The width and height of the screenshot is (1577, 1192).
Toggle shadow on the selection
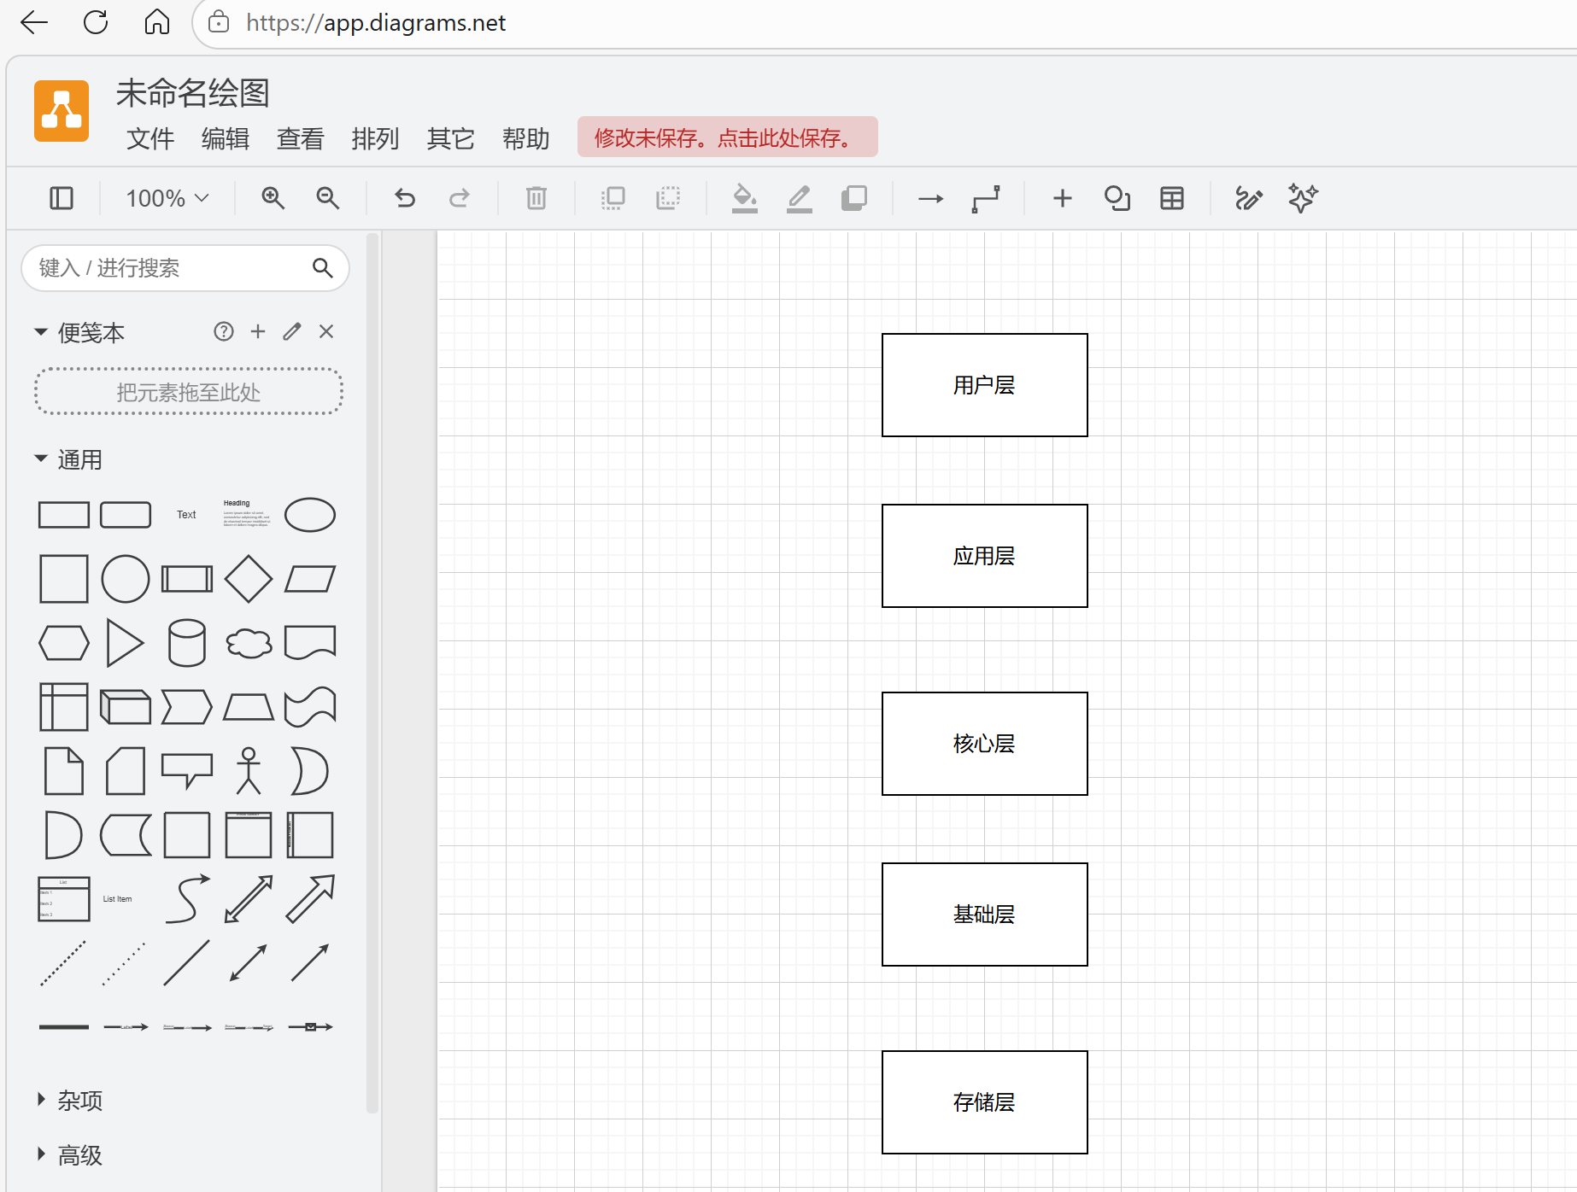click(x=853, y=198)
